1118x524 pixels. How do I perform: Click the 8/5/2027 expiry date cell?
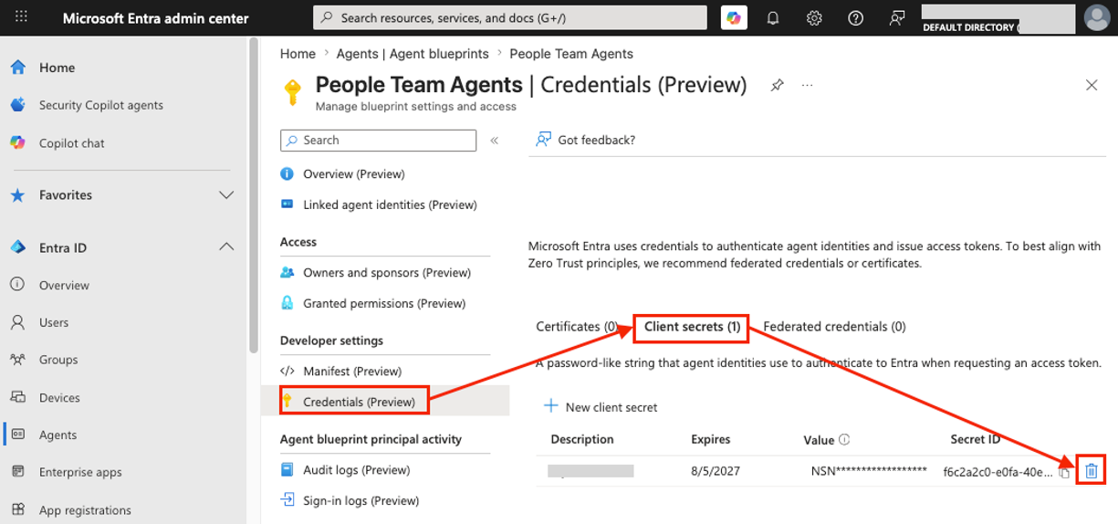[x=716, y=471]
